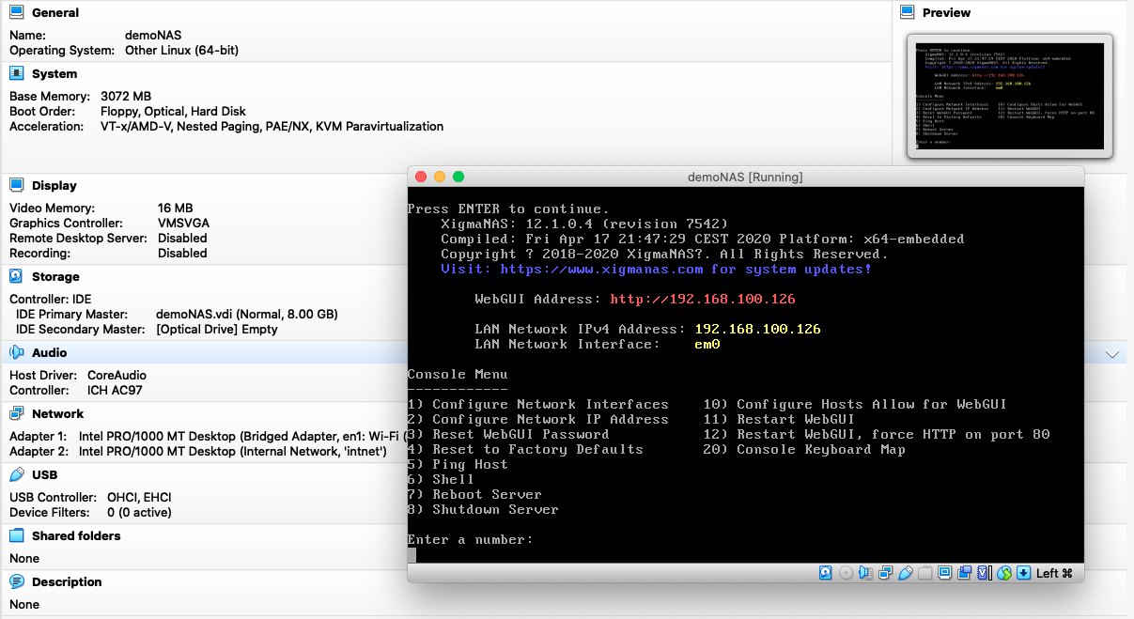This screenshot has width=1134, height=619.
Task: Click the recording status icon
Action: point(965,573)
